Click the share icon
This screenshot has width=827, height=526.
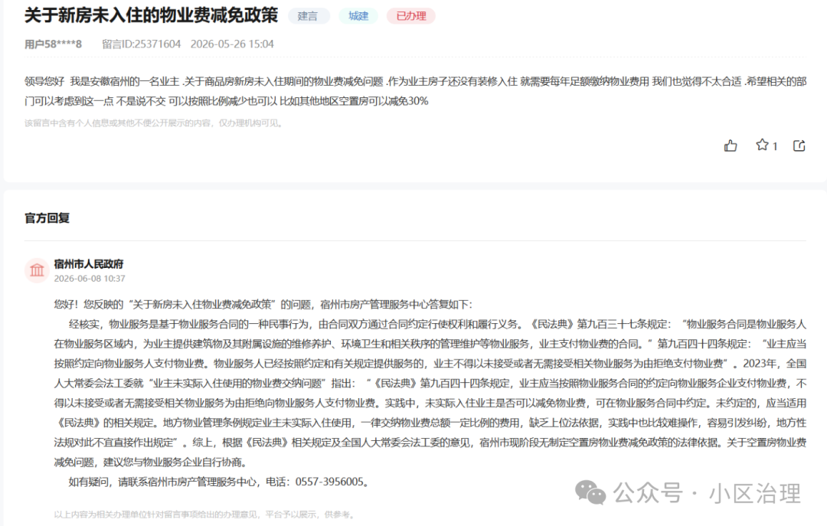click(x=799, y=145)
